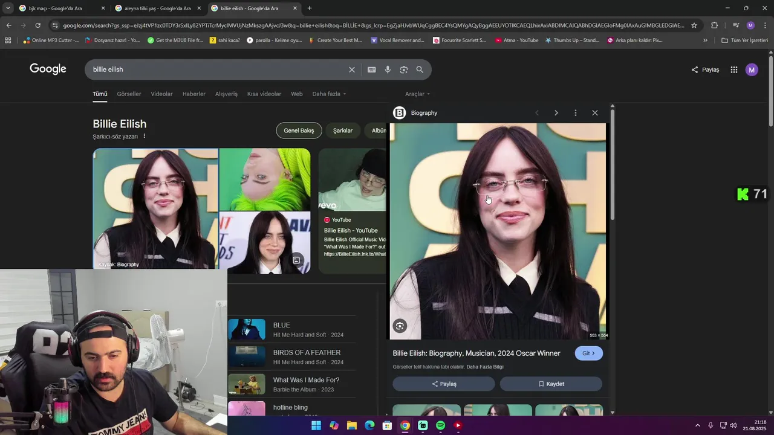774x435 pixels.
Task: Launch Spotify from the taskbar
Action: coord(440,425)
